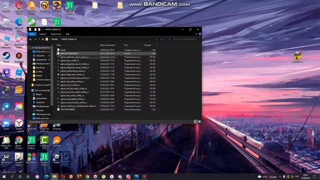Image resolution: width=320 pixels, height=180 pixels.
Task: Open the Поделиться ribbon tab
Action: point(56,34)
